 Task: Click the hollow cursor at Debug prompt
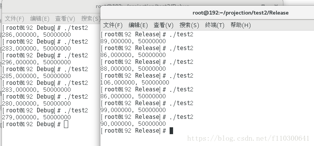(66, 124)
